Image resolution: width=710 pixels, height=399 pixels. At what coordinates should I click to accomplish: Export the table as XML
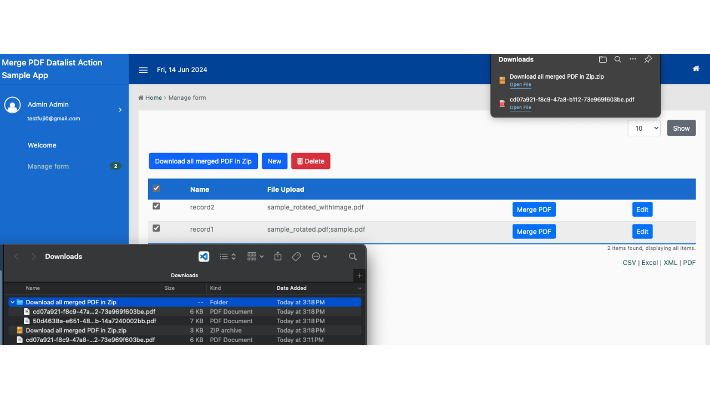(671, 263)
